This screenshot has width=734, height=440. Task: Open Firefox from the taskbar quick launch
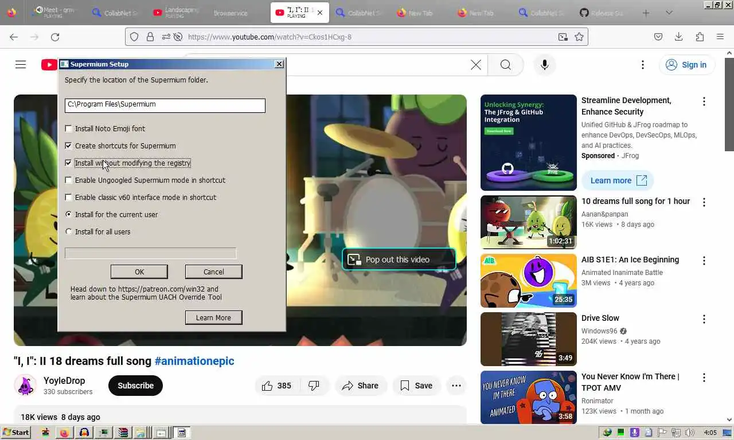64,433
